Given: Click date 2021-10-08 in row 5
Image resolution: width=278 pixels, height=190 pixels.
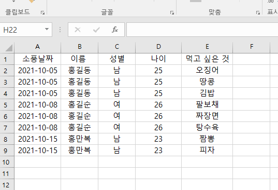Looking at the screenshot, I should [x=38, y=104].
